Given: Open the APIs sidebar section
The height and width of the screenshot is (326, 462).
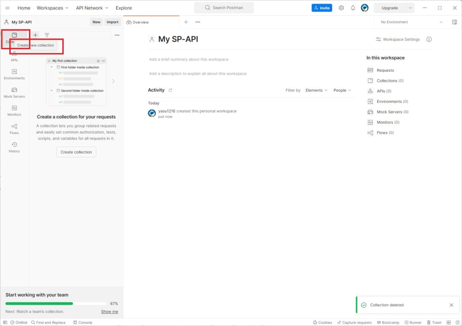Looking at the screenshot, I should pyautogui.click(x=14, y=56).
